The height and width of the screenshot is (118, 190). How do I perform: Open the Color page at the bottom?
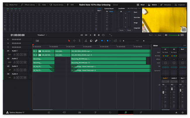pos(110,112)
